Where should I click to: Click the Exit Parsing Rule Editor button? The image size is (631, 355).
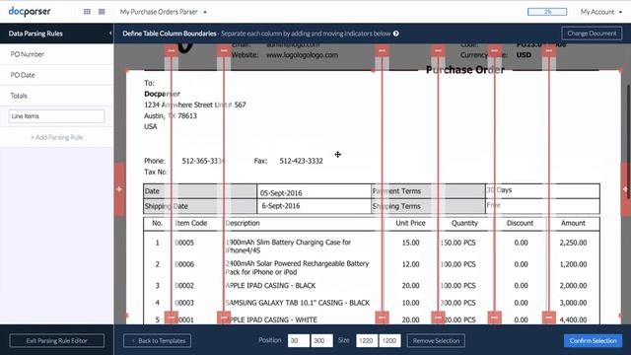(x=57, y=340)
